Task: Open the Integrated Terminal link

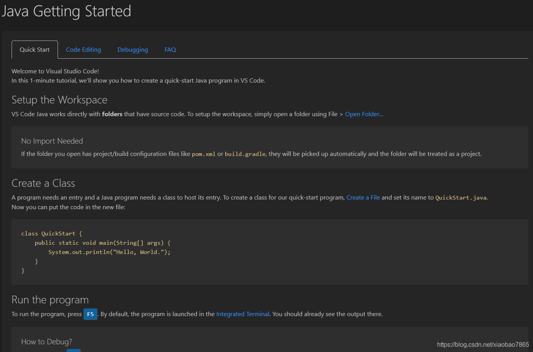Action: (243, 314)
